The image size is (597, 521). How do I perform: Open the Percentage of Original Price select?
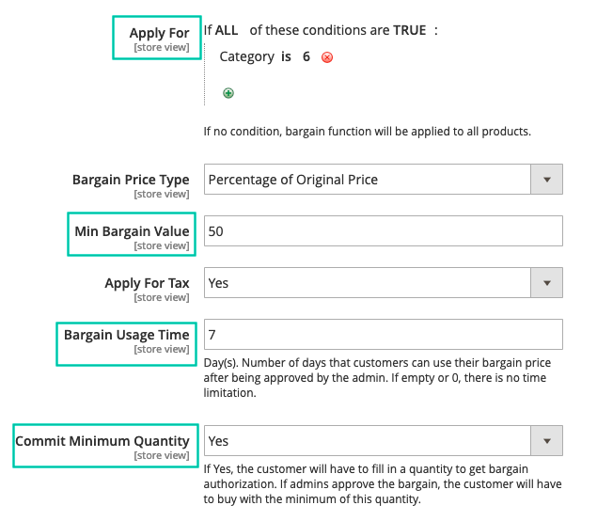384,180
